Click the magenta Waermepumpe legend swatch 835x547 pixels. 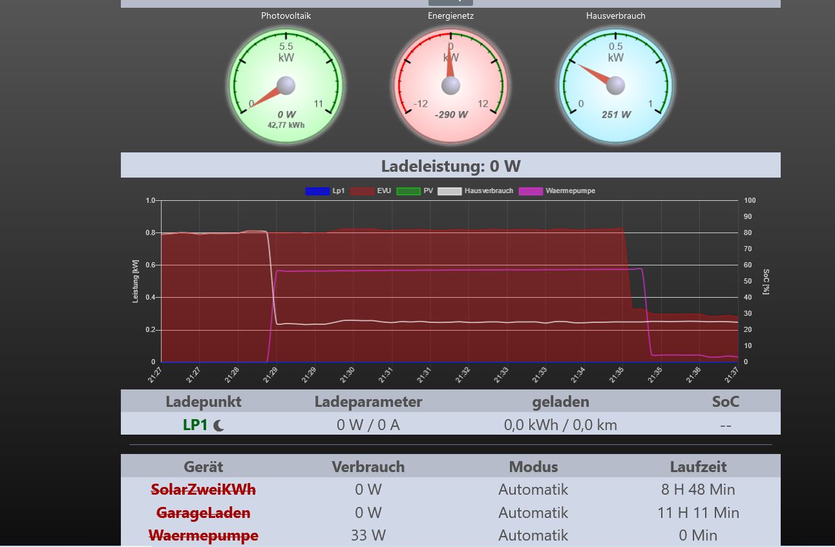point(531,191)
